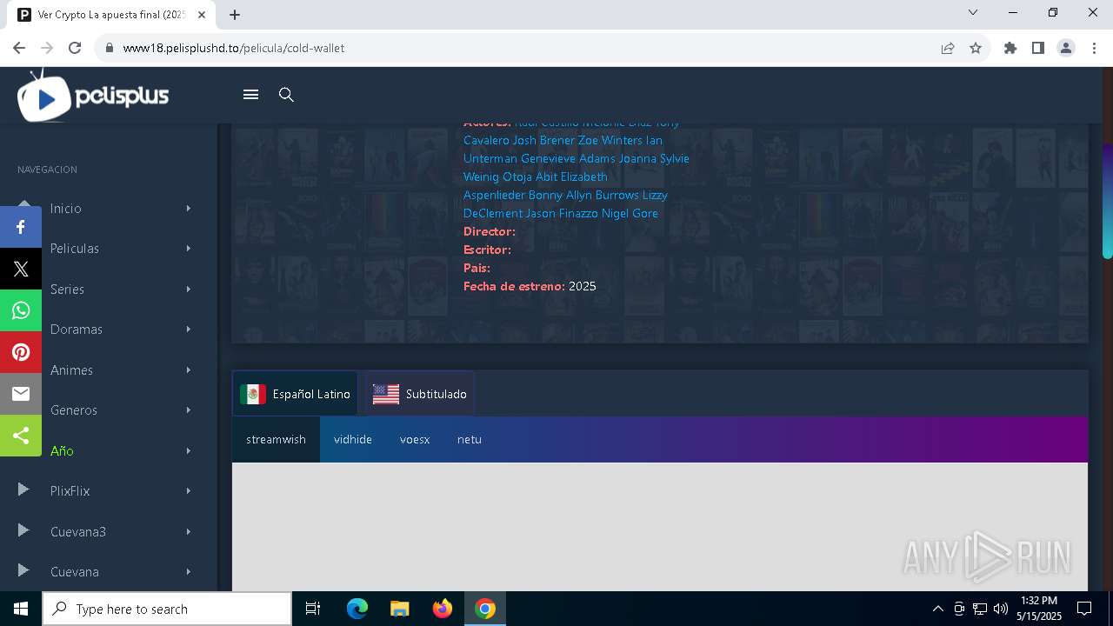The width and height of the screenshot is (1113, 626).
Task: Bookmark this page with star icon
Action: [976, 48]
